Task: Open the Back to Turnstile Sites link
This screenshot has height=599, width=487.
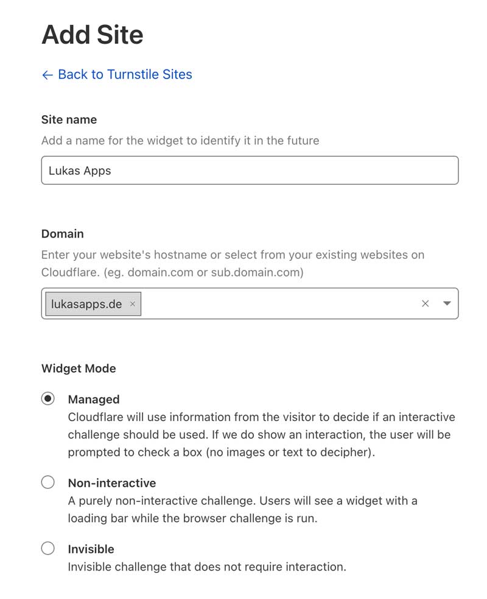Action: click(117, 74)
